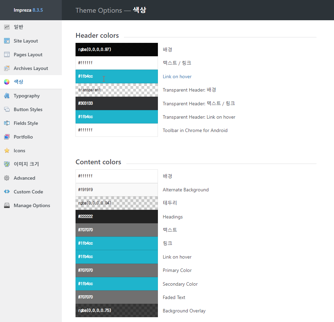Switch to the Typography section

pos(31,96)
